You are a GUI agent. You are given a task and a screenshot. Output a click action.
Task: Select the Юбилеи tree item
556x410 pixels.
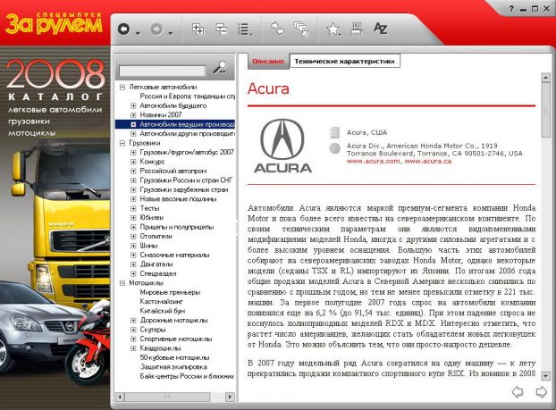click(151, 218)
